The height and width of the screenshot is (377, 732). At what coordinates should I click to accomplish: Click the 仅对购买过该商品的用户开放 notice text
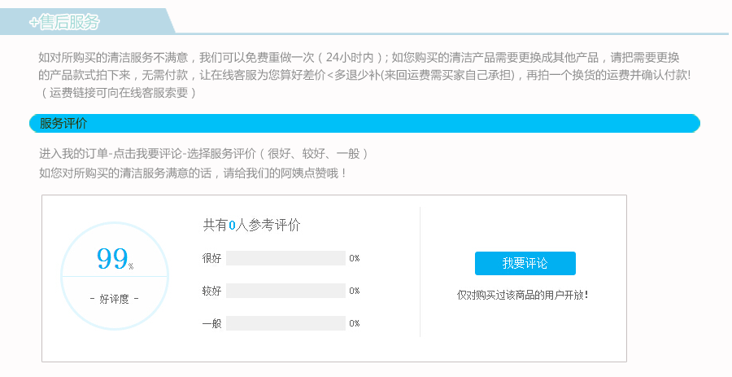click(x=522, y=295)
